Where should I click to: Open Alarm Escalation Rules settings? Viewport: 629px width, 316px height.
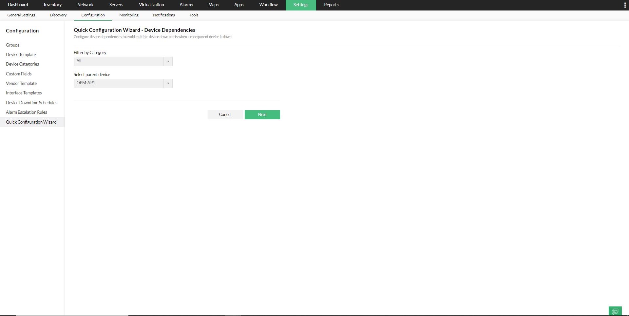[x=27, y=112]
